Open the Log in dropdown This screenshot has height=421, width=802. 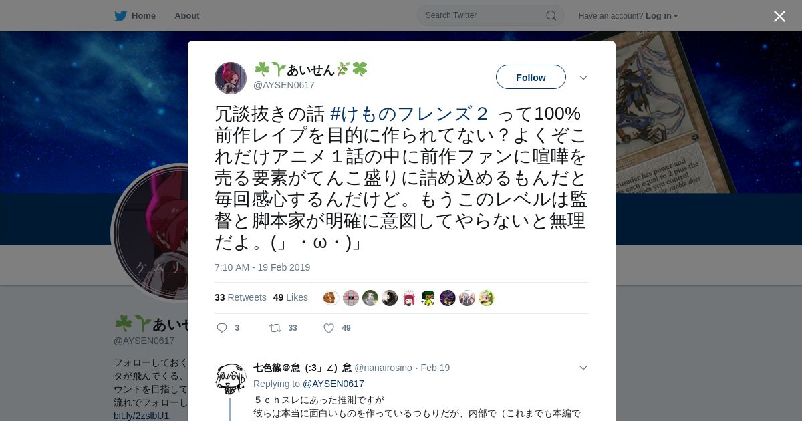click(662, 16)
